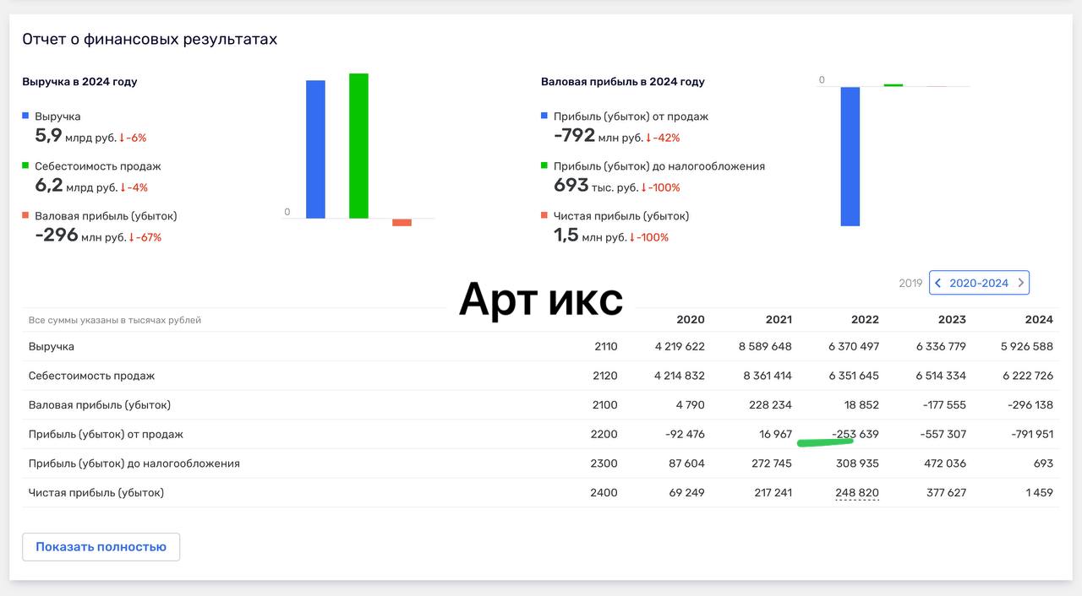
Task: Click red Чистая прибыль (убыток) legend square
Action: tap(544, 215)
